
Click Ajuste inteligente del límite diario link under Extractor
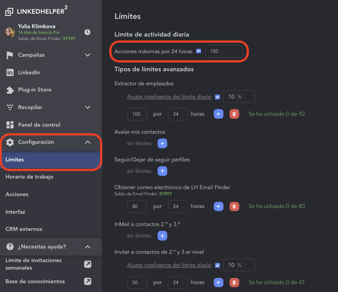point(169,97)
